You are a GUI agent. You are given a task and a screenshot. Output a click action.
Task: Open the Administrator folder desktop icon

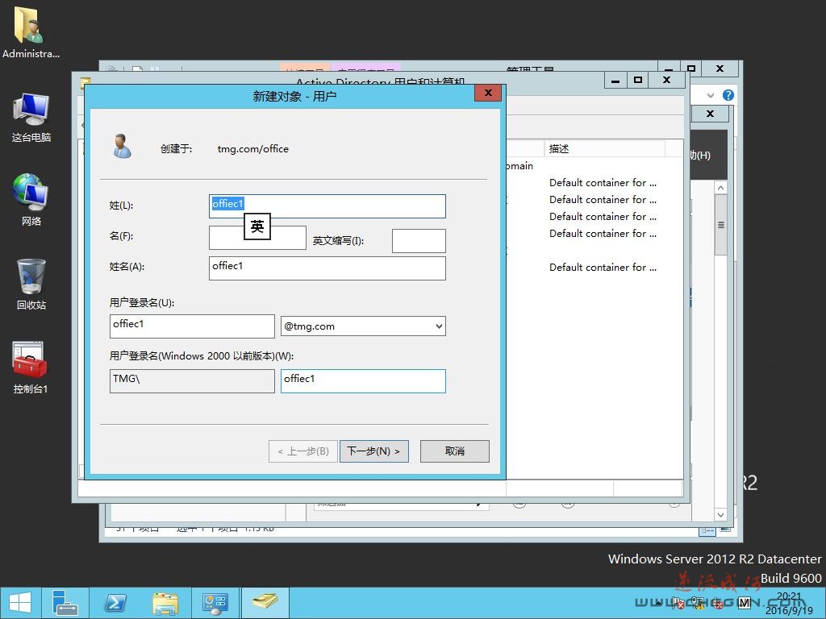pos(30,31)
